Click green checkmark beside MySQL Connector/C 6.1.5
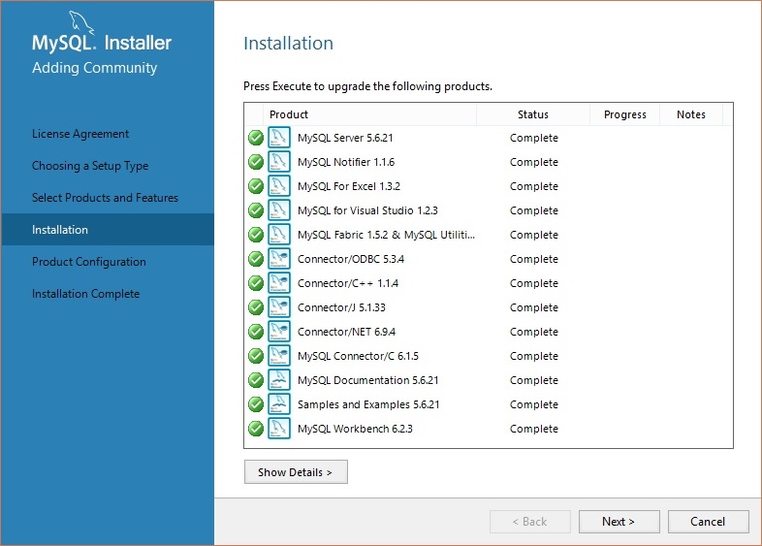Viewport: 762px width, 546px height. click(x=256, y=356)
